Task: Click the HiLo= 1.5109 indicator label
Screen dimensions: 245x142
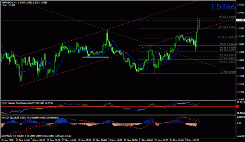Action: pos(9,5)
